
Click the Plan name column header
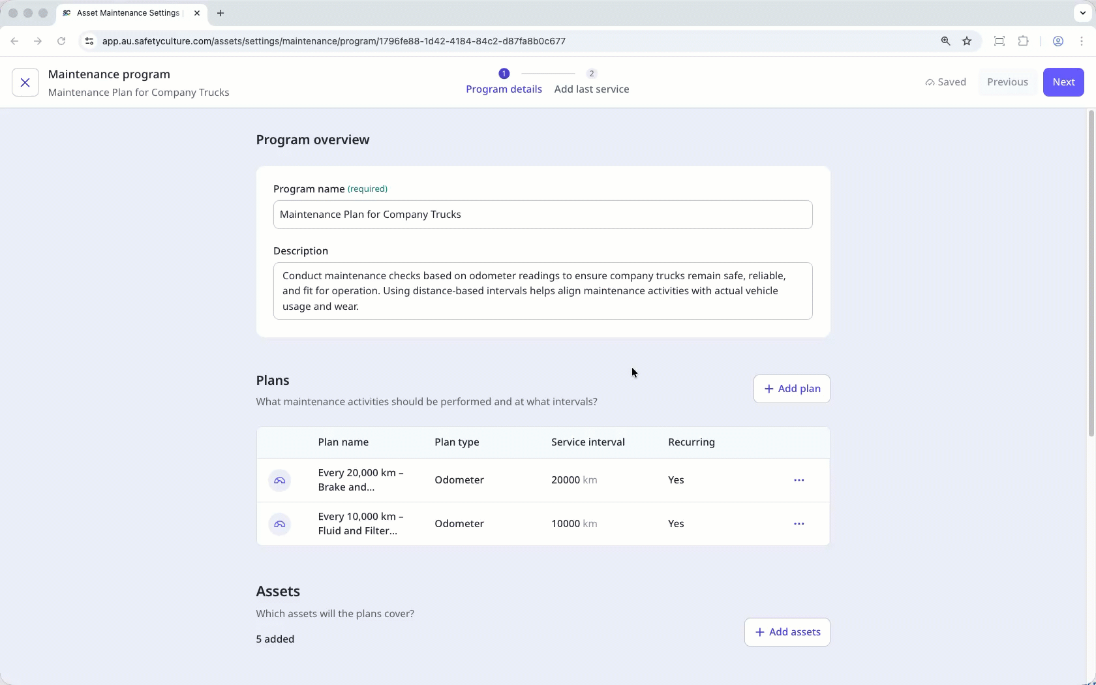pyautogui.click(x=343, y=442)
